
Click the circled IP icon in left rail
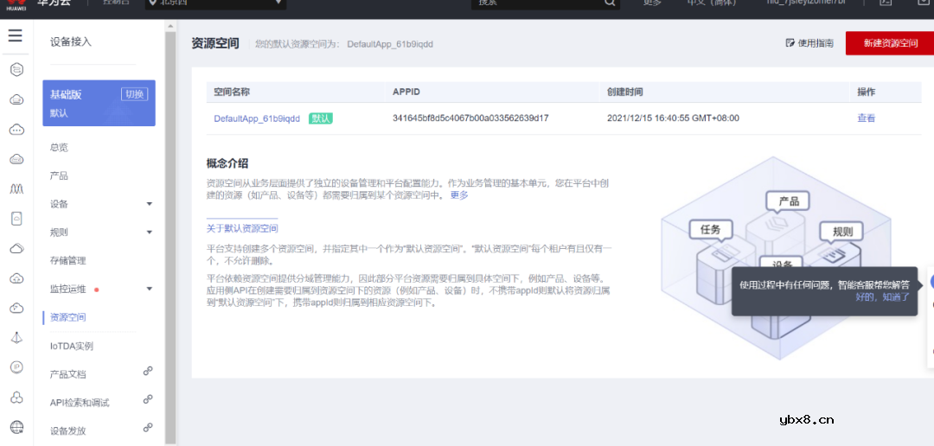pos(16,367)
